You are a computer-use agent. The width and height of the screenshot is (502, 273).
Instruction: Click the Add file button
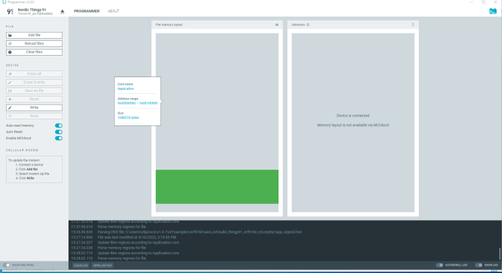(x=34, y=35)
